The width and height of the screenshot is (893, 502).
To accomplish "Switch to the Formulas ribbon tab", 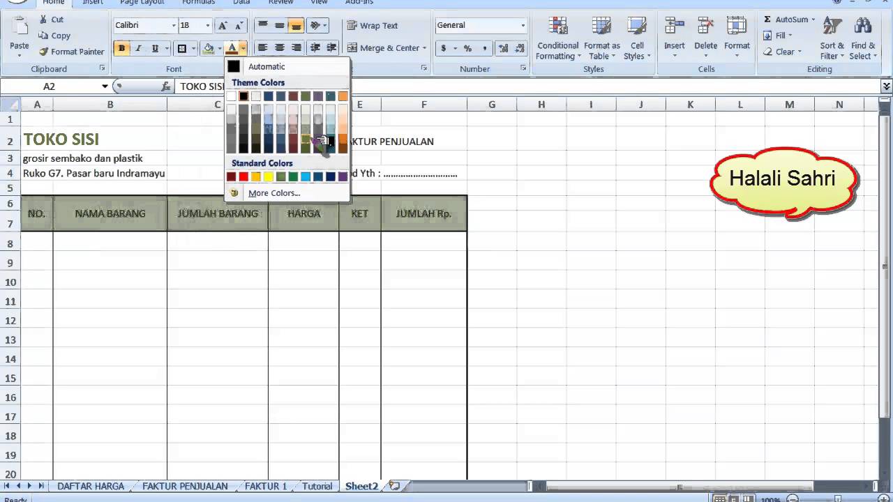I will point(198,3).
